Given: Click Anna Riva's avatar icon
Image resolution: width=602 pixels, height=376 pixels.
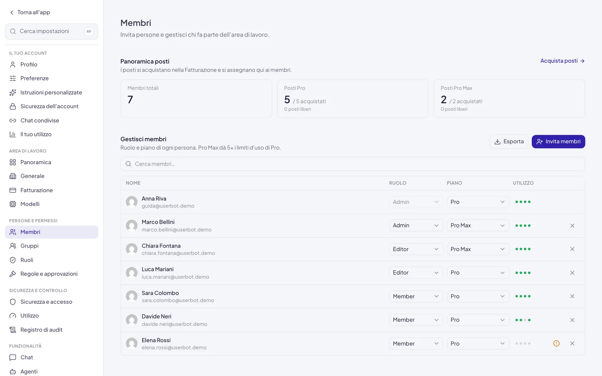Looking at the screenshot, I should [x=132, y=202].
